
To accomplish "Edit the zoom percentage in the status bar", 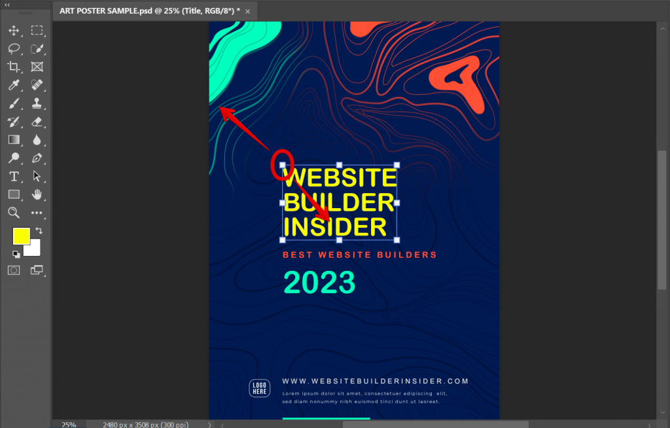I will pos(67,424).
